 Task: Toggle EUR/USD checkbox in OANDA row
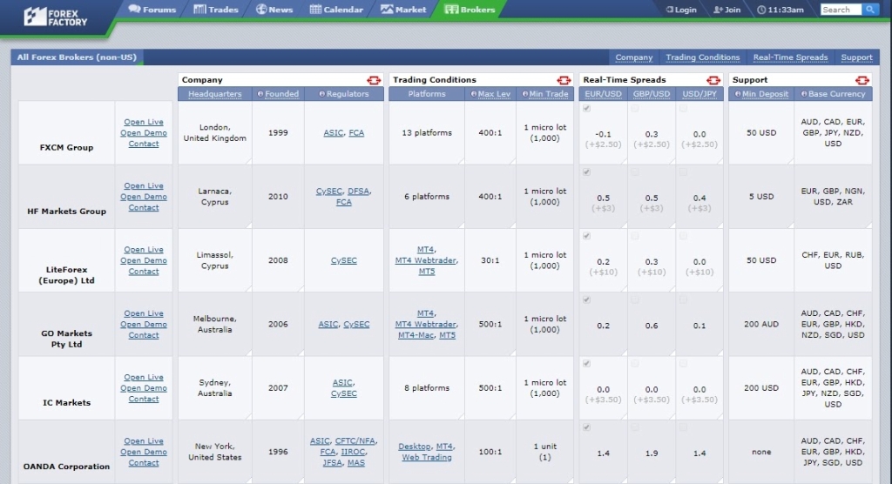pos(586,427)
